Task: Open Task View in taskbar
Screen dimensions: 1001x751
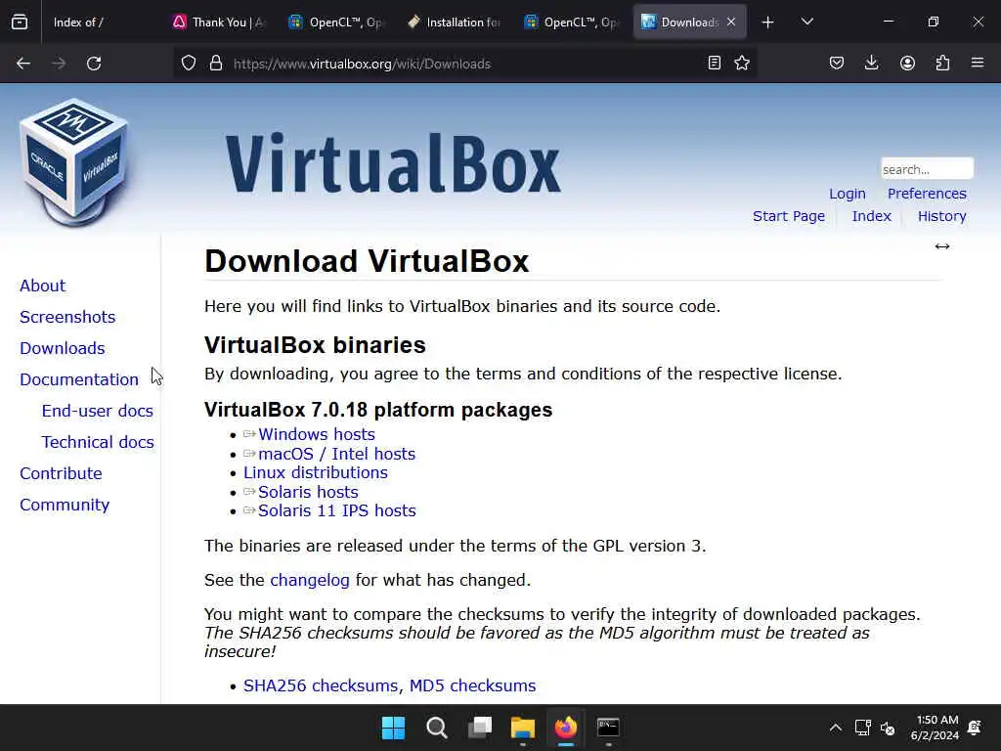Action: click(x=479, y=728)
